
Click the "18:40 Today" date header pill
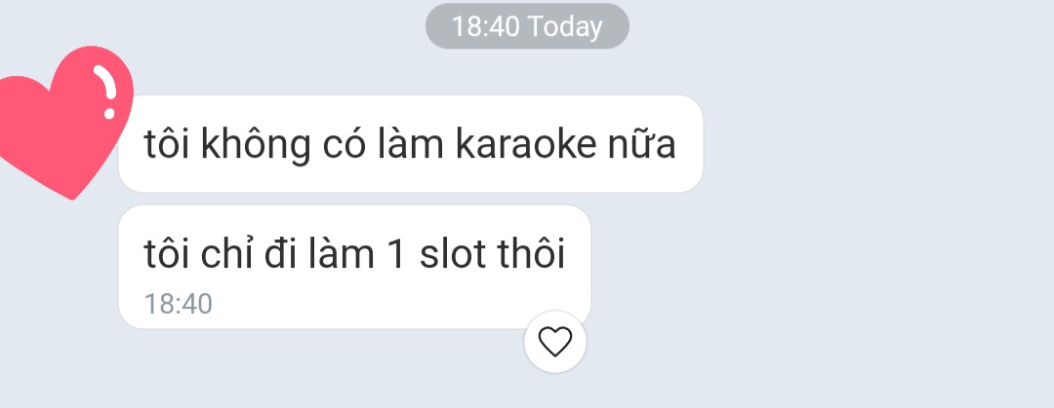click(527, 26)
